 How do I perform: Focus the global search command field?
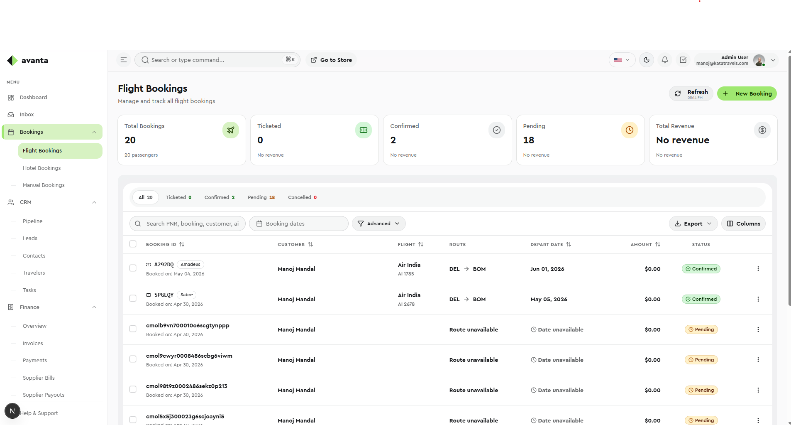tap(217, 60)
